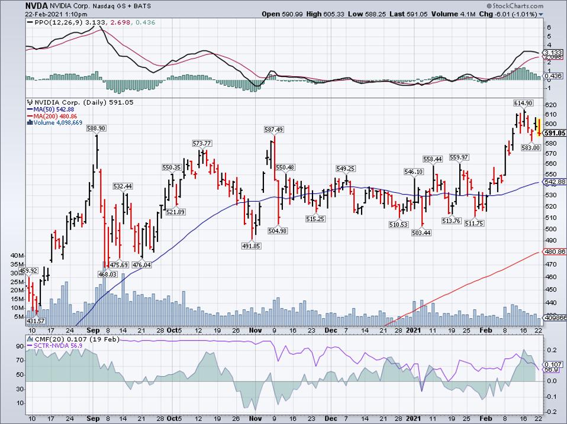Click the 491.85 low price label
Screen dimensions: 567x424
coord(252,246)
